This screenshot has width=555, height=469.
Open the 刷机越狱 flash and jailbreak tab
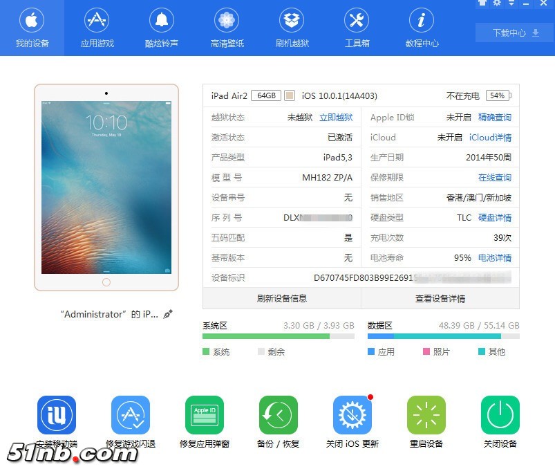tap(292, 28)
